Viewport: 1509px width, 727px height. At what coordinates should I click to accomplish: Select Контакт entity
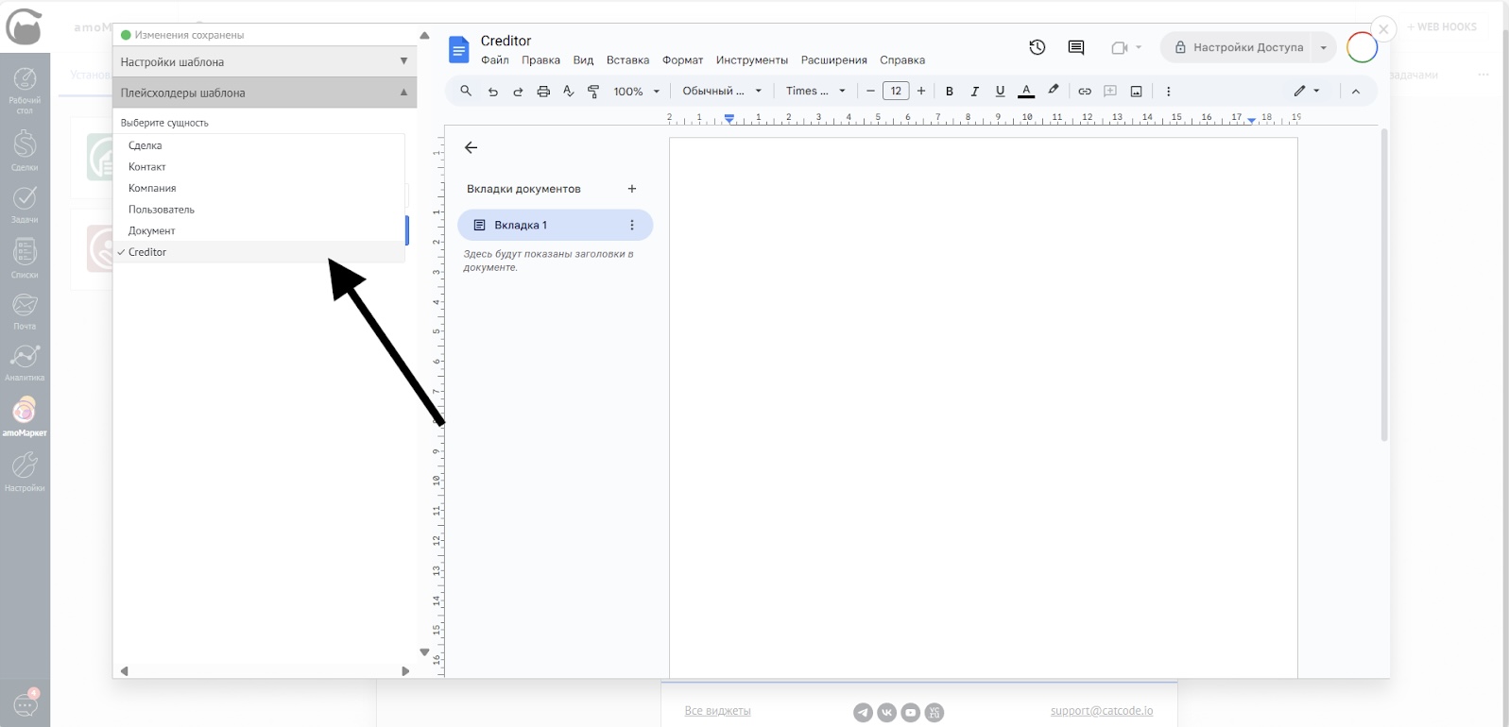[260, 167]
